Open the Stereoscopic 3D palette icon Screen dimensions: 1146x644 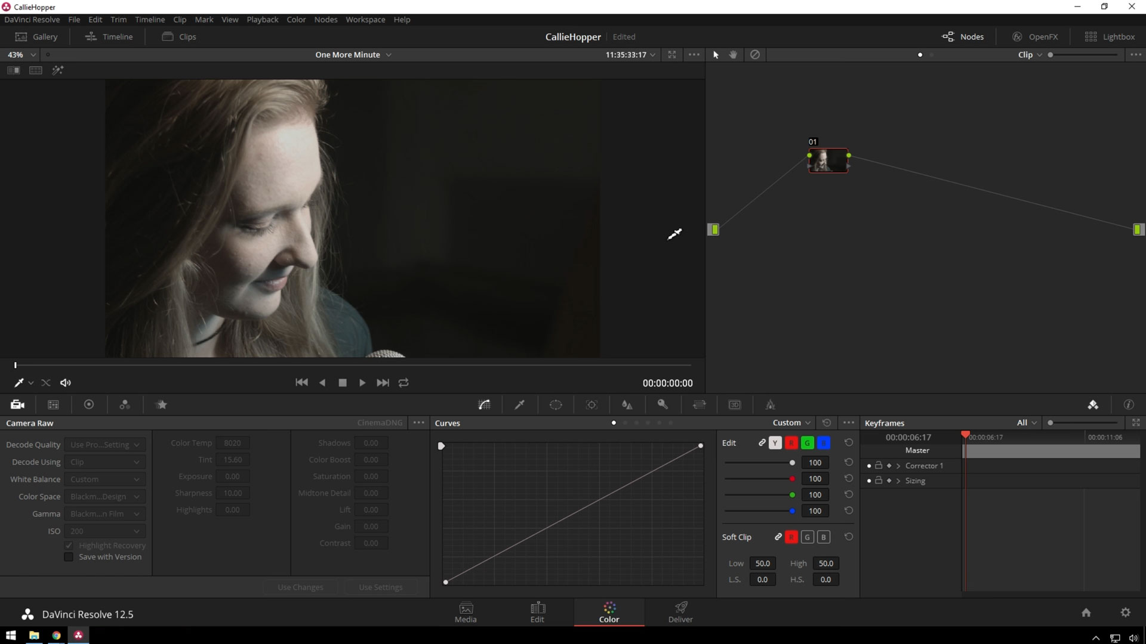click(x=735, y=405)
